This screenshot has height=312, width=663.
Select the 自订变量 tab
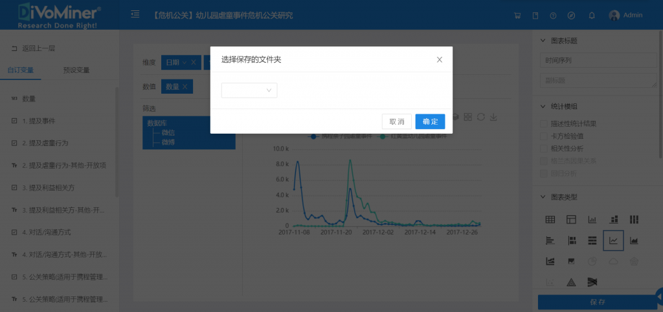coord(20,70)
